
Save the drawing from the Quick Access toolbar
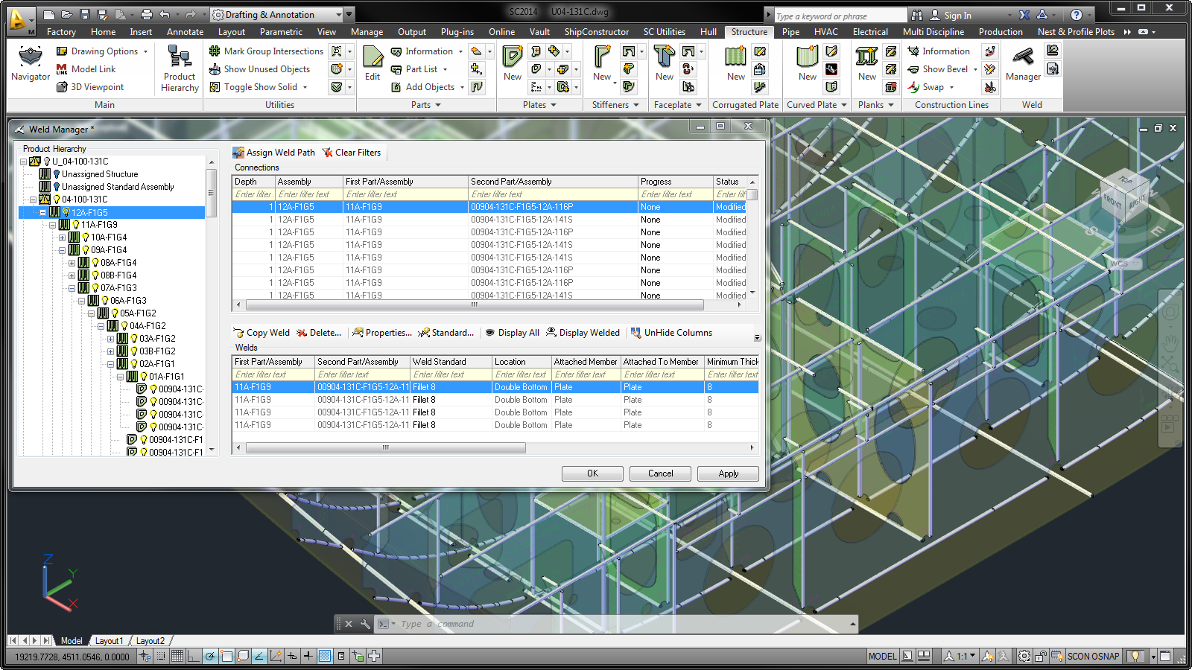coord(85,14)
